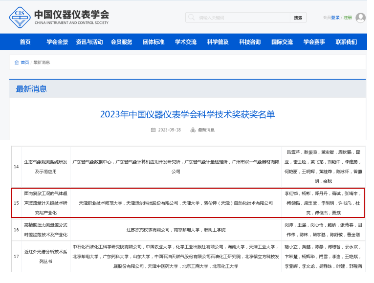Click the row 14 contributors names cell
Screen dimensions: 374x283
(x=323, y=167)
